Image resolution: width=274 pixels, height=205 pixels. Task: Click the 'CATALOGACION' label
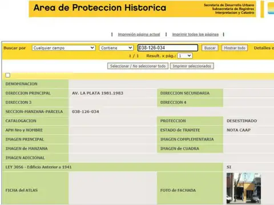pos(21,121)
